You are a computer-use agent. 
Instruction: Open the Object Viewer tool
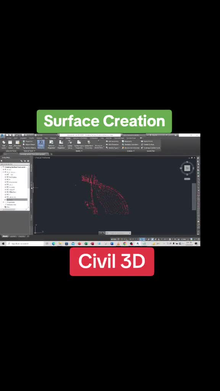pyautogui.click(x=29, y=144)
